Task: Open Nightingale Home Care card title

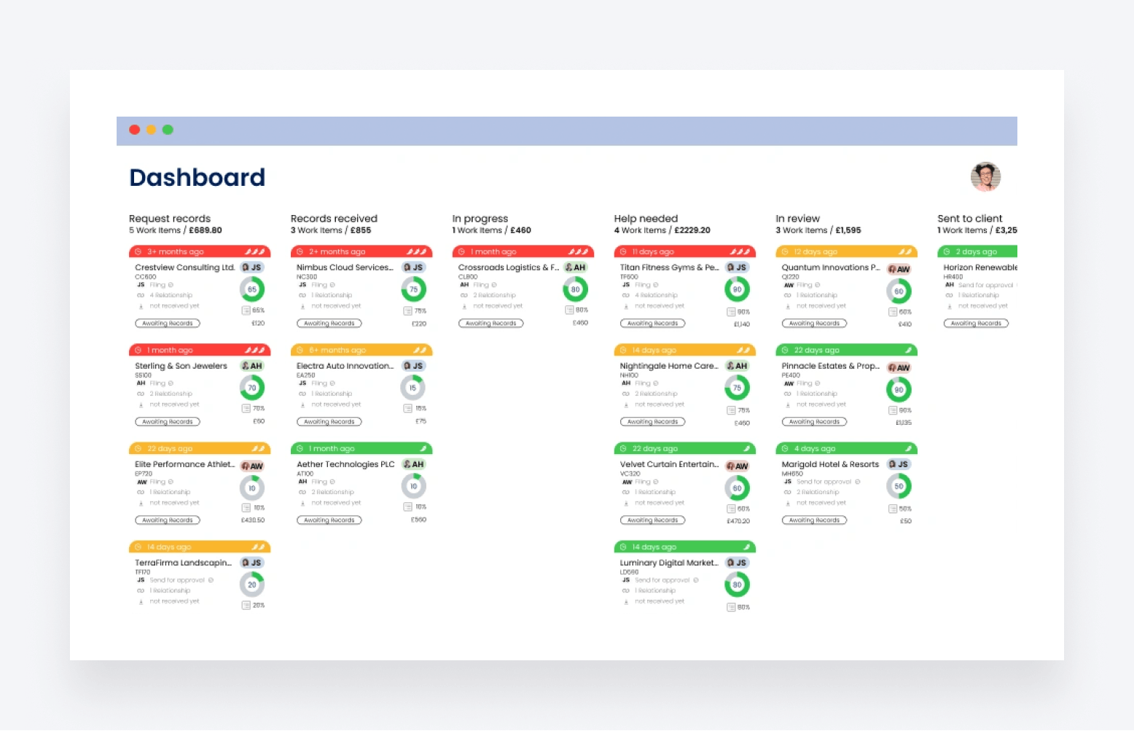Action: [669, 366]
